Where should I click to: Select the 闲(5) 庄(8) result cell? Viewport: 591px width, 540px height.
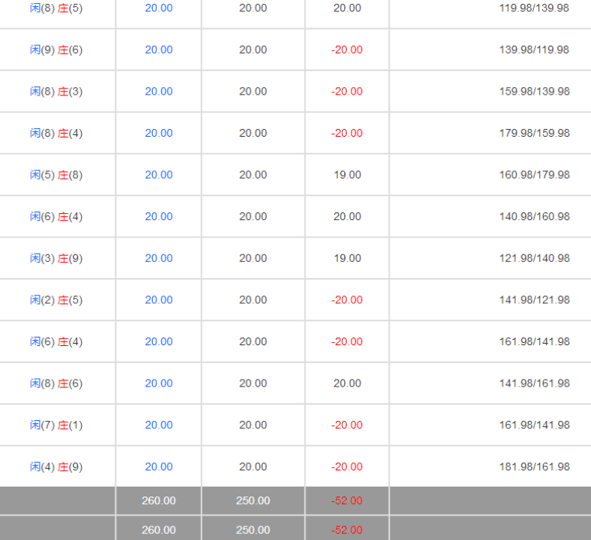pyautogui.click(x=57, y=175)
